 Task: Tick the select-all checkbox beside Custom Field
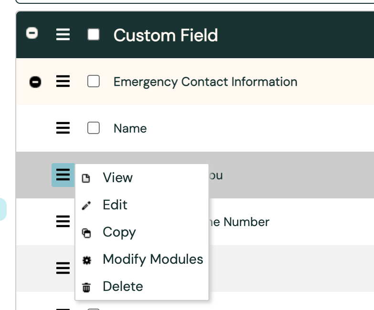pyautogui.click(x=93, y=35)
